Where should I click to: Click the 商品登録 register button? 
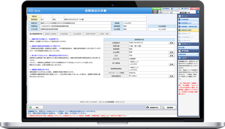click(169, 107)
